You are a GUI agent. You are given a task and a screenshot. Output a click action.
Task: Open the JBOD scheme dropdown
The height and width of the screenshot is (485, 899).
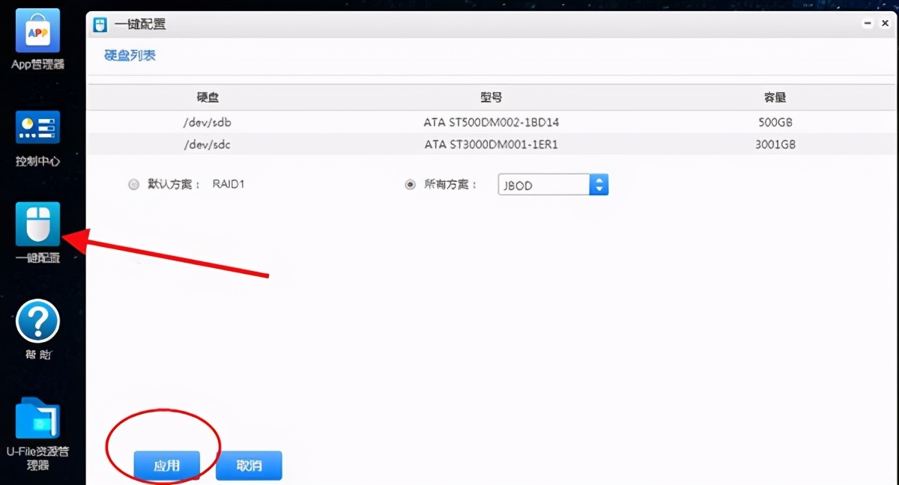pyautogui.click(x=543, y=184)
